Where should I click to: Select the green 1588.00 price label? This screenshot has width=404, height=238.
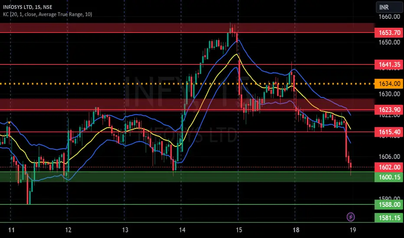[x=389, y=205]
